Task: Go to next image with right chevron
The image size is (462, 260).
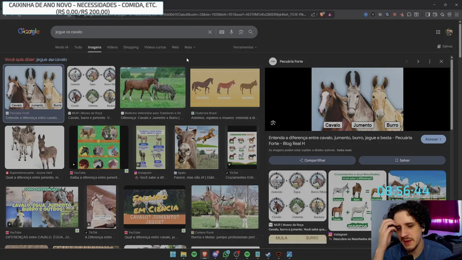Action: pos(418,61)
